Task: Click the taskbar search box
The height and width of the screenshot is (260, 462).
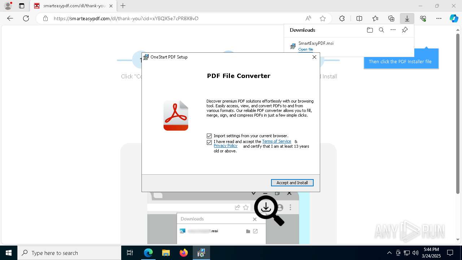Action: point(69,253)
